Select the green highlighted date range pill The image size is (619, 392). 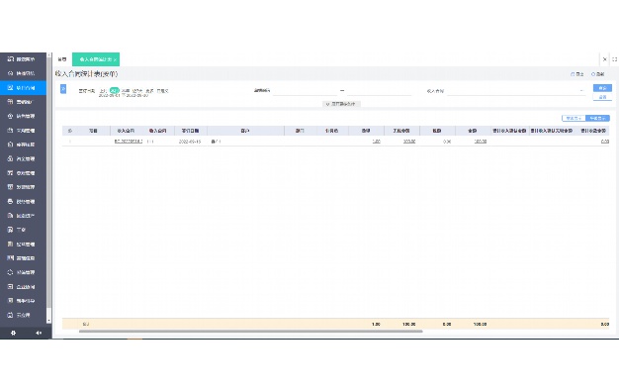[114, 90]
